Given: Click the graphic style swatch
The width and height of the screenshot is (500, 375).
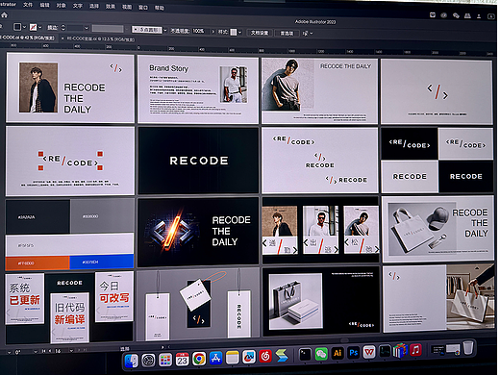Looking at the screenshot, I should tap(234, 32).
